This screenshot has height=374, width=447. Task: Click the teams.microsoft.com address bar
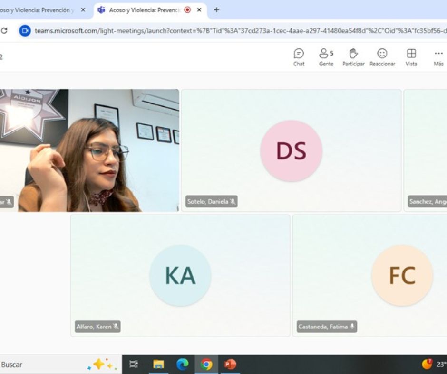pyautogui.click(x=238, y=31)
